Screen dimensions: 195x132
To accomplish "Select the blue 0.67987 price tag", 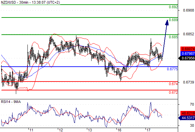I will pyautogui.click(x=188, y=53).
